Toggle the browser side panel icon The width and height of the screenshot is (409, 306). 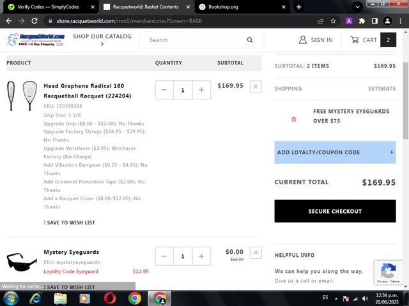pos(374,21)
